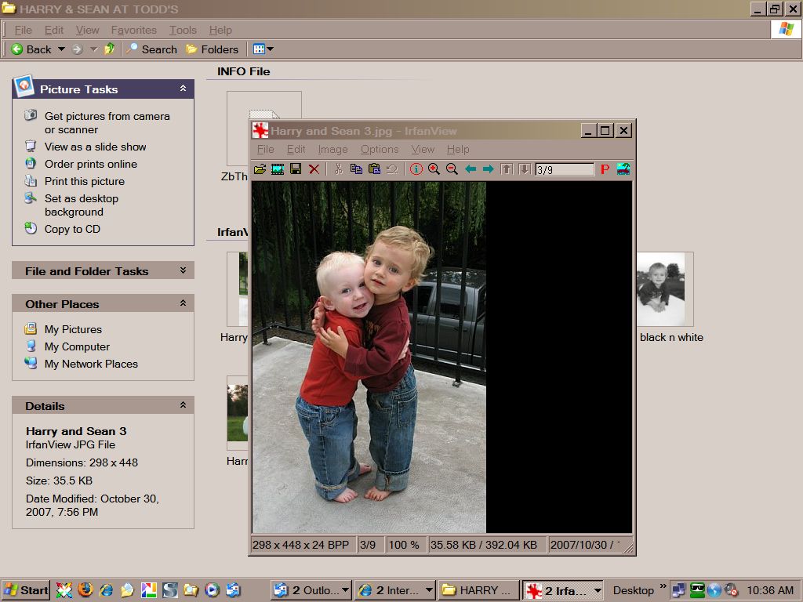Collapse the Details panel

183,405
